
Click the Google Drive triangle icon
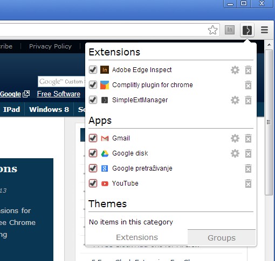pyautogui.click(x=105, y=153)
